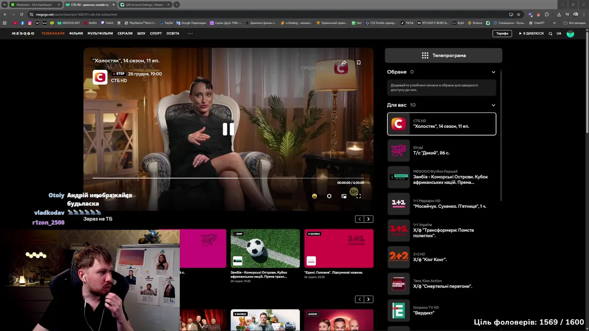This screenshot has height=331, width=589.
Task: Select 2+2 HD "Кінг Конг" channel row
Action: pyautogui.click(x=442, y=257)
